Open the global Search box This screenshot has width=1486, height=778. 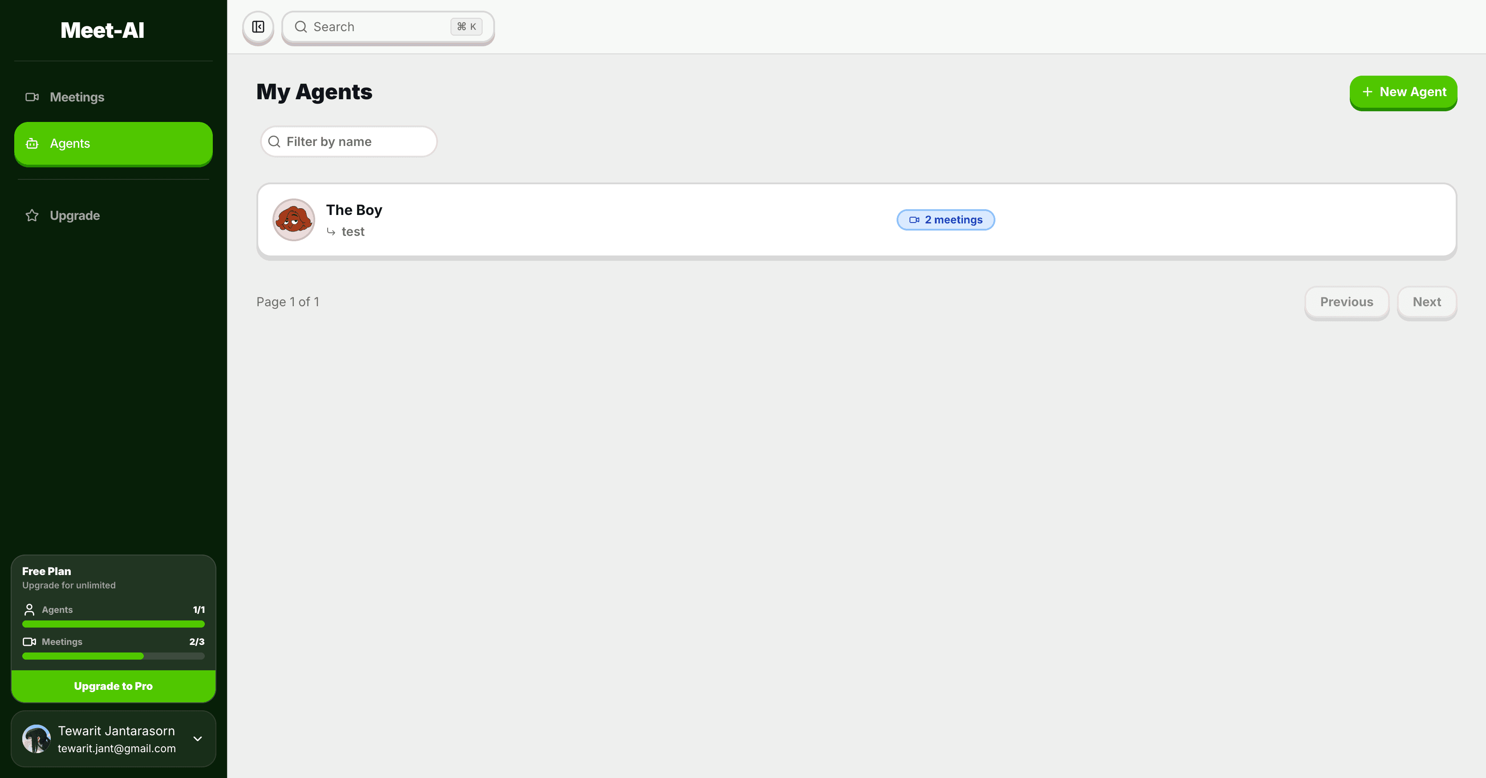click(x=388, y=27)
